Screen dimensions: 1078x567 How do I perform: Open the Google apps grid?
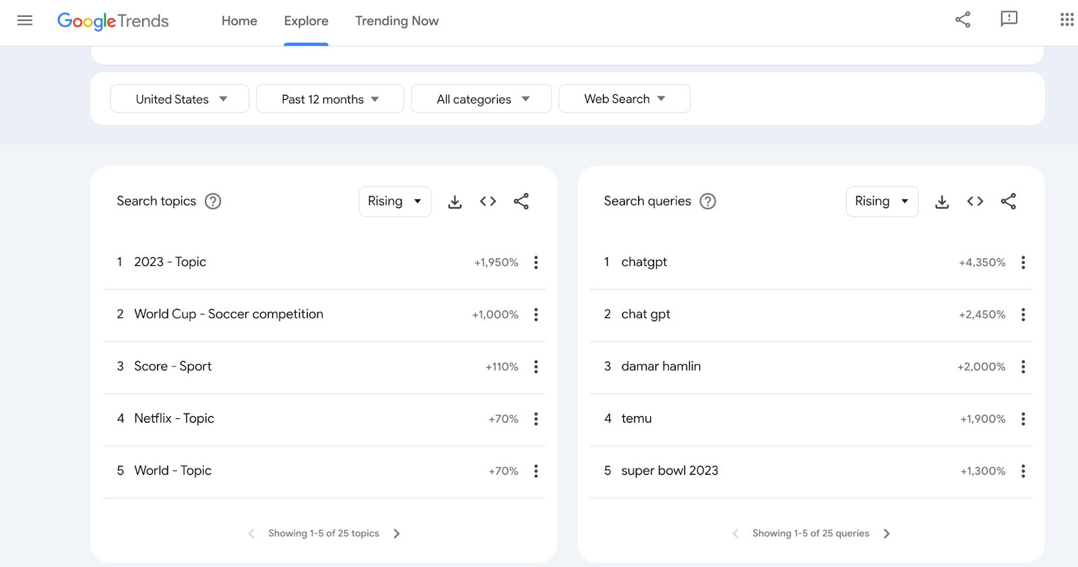tap(1067, 20)
